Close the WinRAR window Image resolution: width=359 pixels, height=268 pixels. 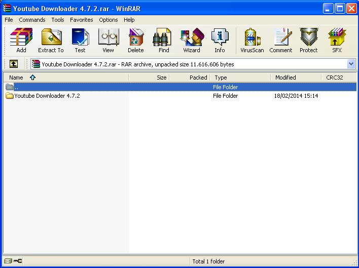click(x=351, y=9)
